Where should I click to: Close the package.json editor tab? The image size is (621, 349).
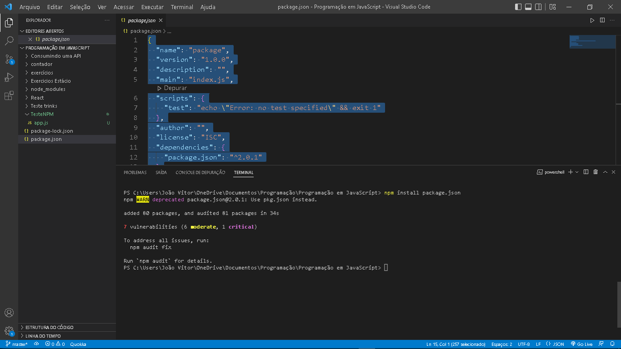[161, 20]
